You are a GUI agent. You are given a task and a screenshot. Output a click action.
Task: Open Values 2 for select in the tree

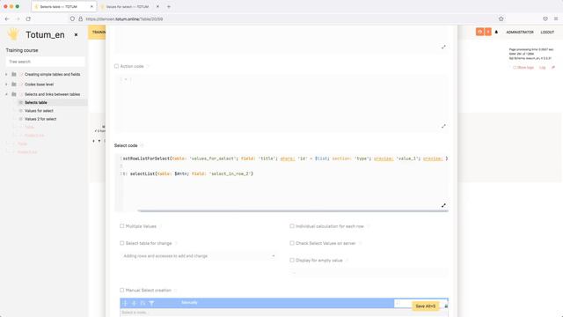40,119
